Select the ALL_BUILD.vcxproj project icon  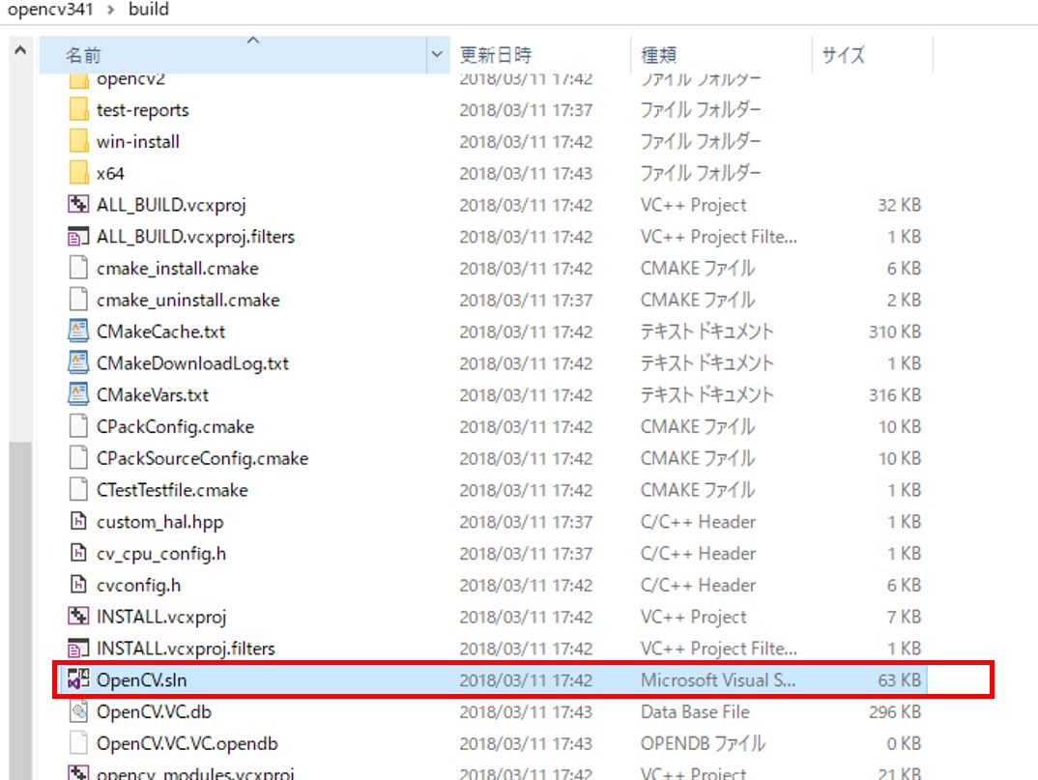(79, 205)
